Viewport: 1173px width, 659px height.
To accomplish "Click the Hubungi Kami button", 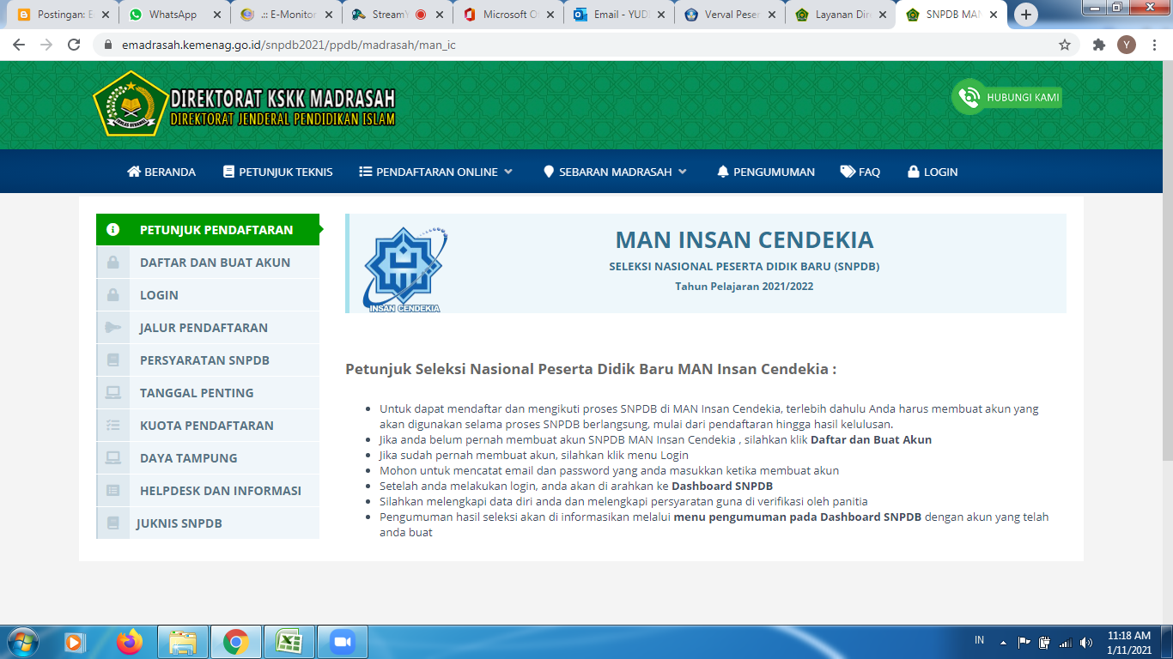I will [x=1007, y=97].
